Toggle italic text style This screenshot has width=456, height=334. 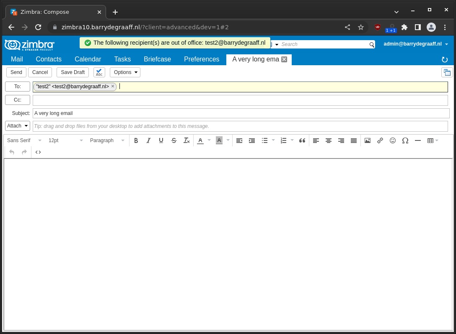point(148,140)
